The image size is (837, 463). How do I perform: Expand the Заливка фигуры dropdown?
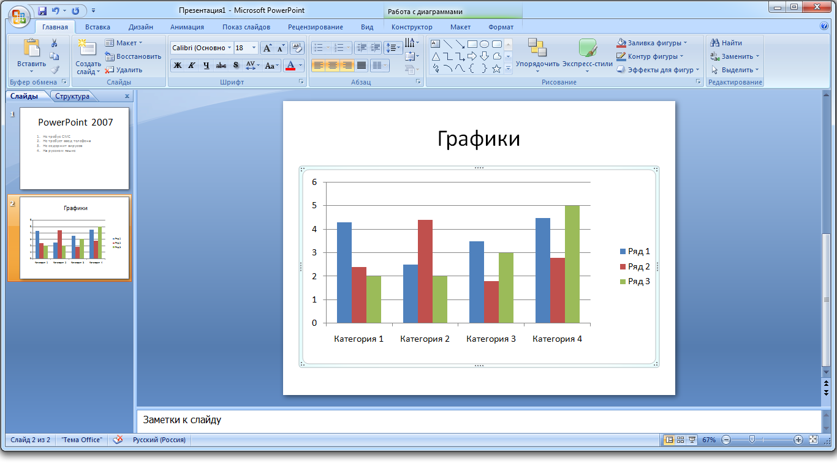(685, 43)
